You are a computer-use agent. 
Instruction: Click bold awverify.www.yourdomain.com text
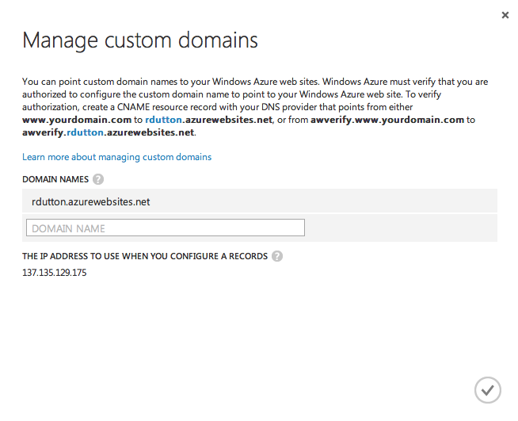(x=387, y=120)
